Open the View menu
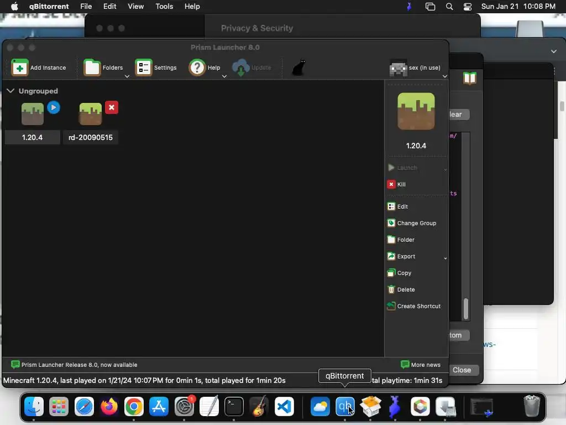Viewport: 566px width, 425px height. pos(136,7)
